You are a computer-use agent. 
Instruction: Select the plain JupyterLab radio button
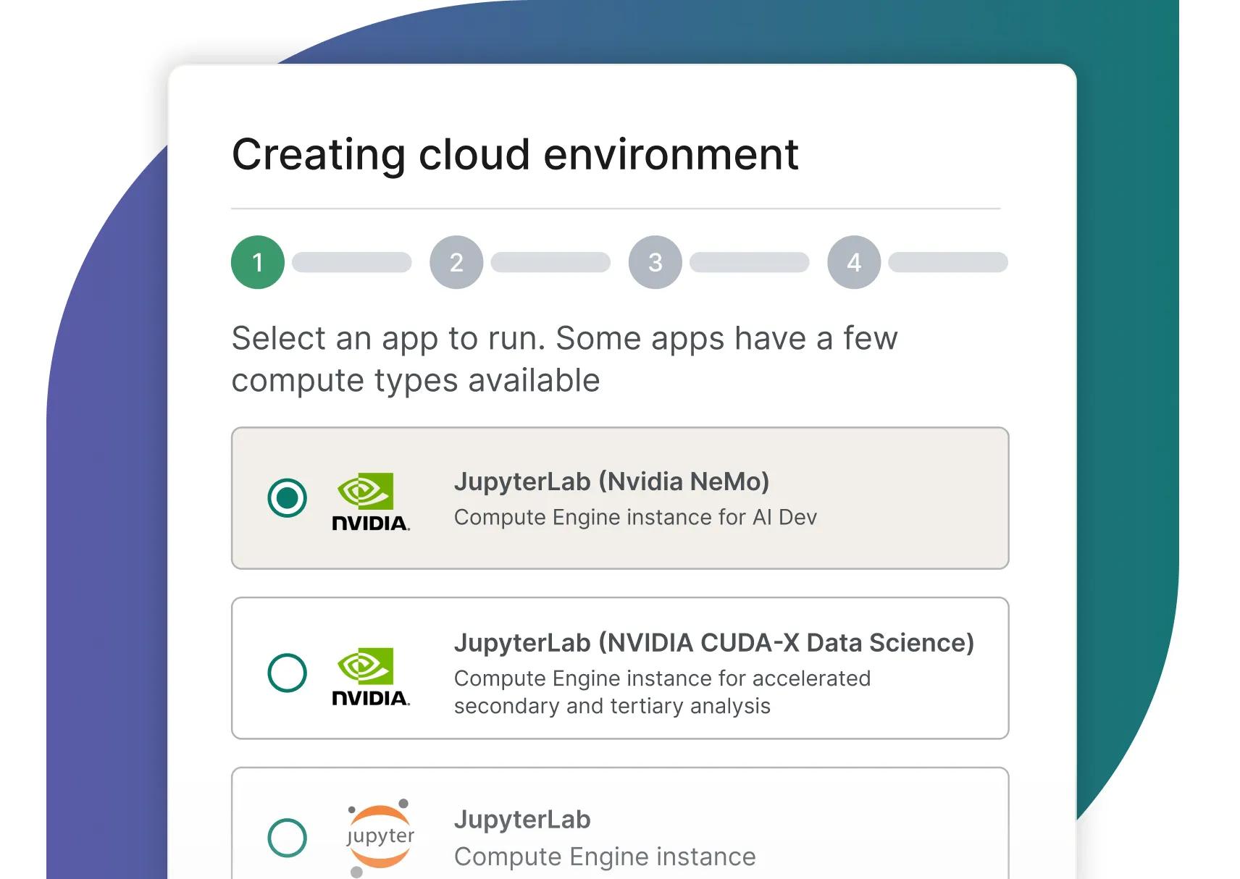coord(286,836)
